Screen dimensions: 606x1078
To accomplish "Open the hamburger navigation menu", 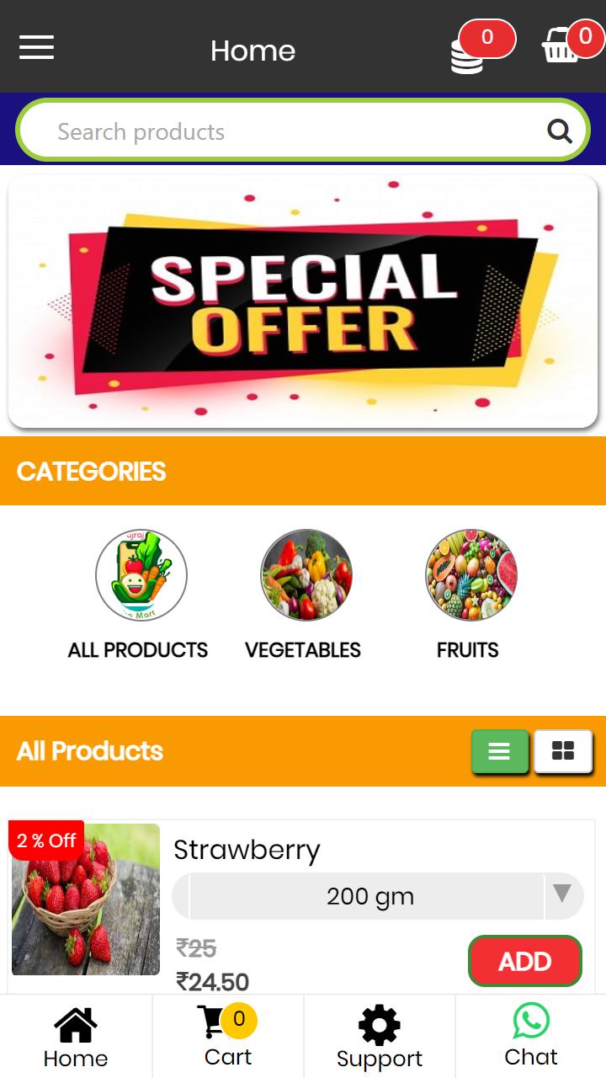I will click(37, 47).
